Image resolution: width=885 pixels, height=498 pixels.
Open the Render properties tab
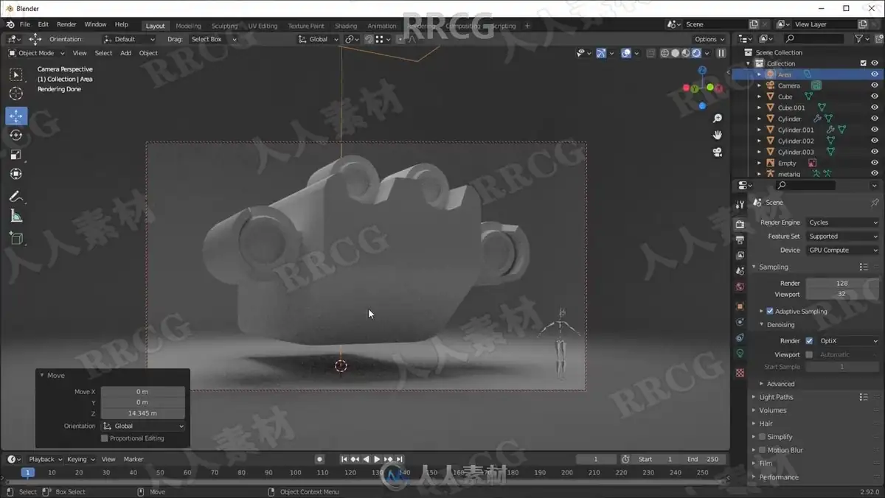click(740, 223)
